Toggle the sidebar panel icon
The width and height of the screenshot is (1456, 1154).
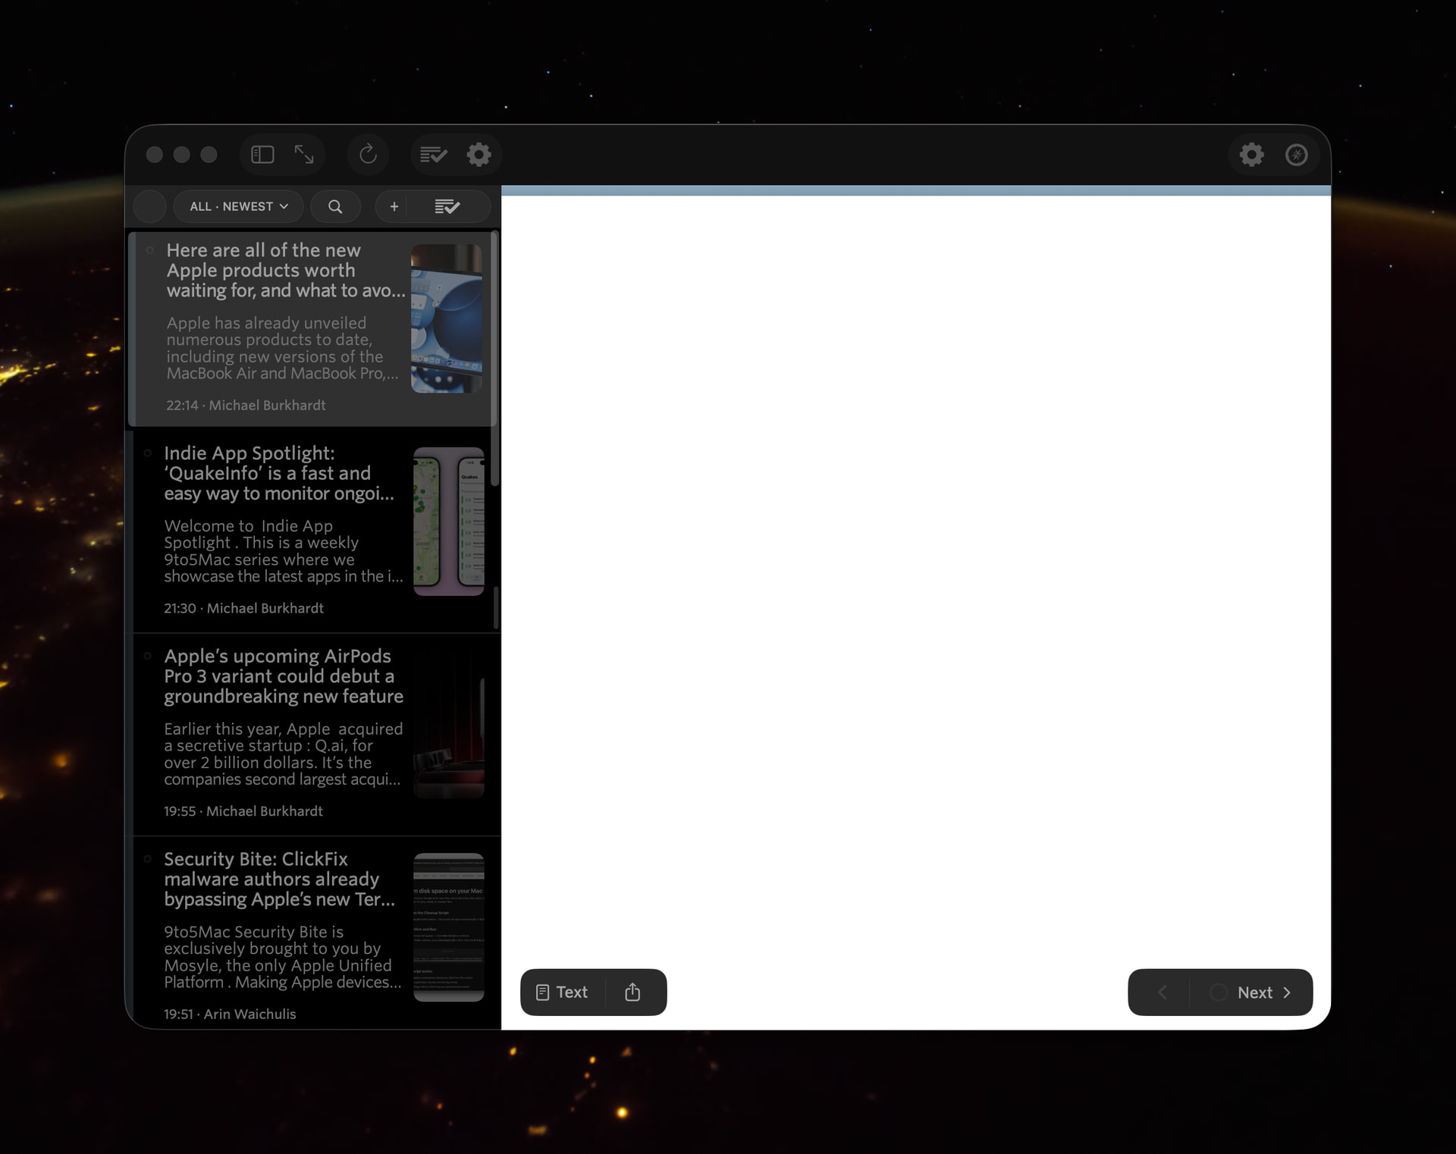(x=262, y=155)
